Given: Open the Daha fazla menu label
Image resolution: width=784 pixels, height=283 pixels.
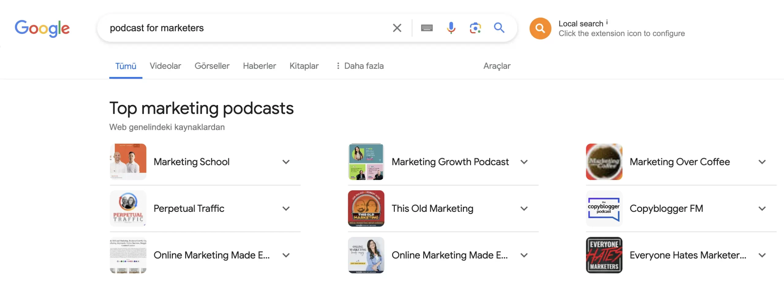Looking at the screenshot, I should (x=364, y=66).
